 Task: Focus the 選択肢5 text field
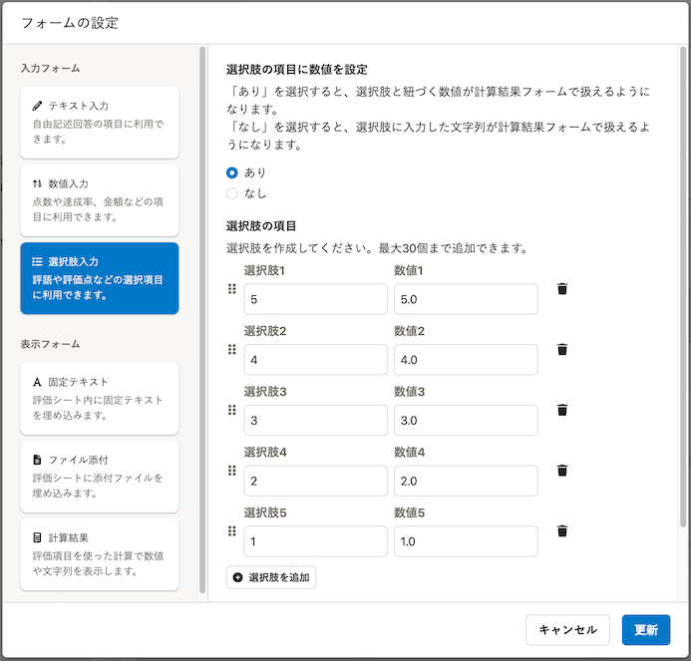[315, 541]
